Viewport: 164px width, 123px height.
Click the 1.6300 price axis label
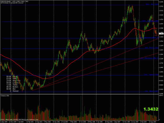coord(161,2)
